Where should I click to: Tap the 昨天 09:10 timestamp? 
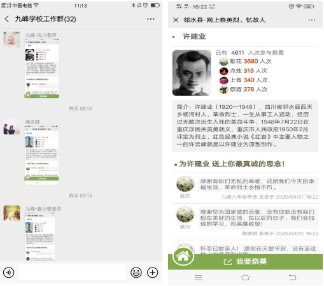click(81, 109)
